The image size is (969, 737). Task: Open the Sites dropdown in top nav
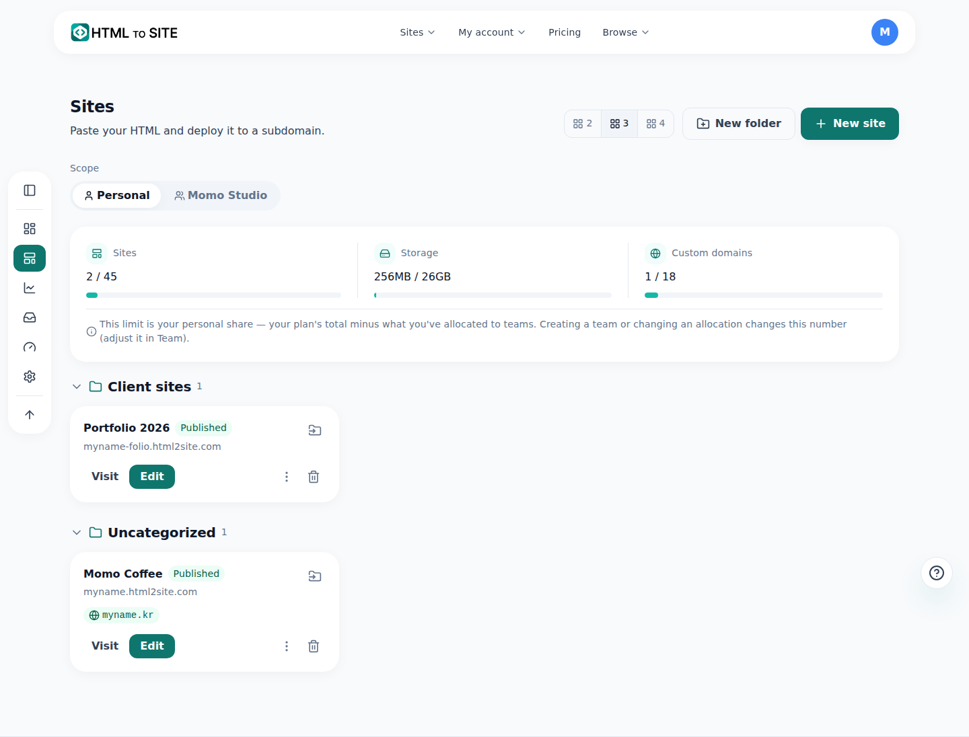(417, 32)
